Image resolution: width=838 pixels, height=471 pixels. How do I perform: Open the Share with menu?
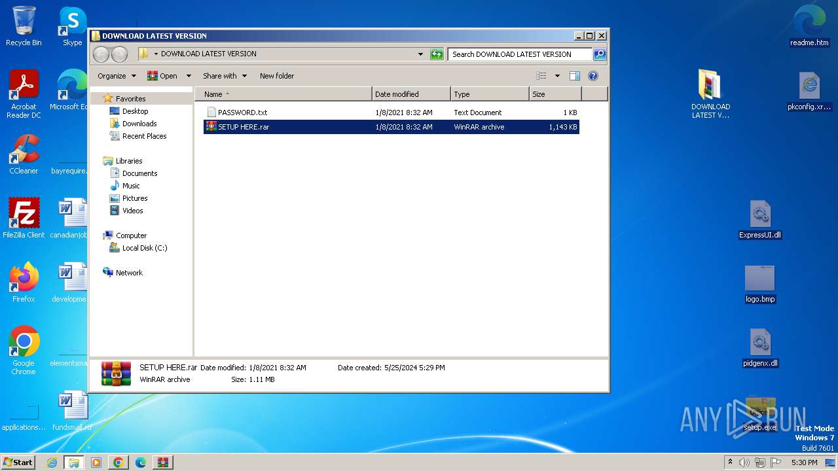click(225, 76)
